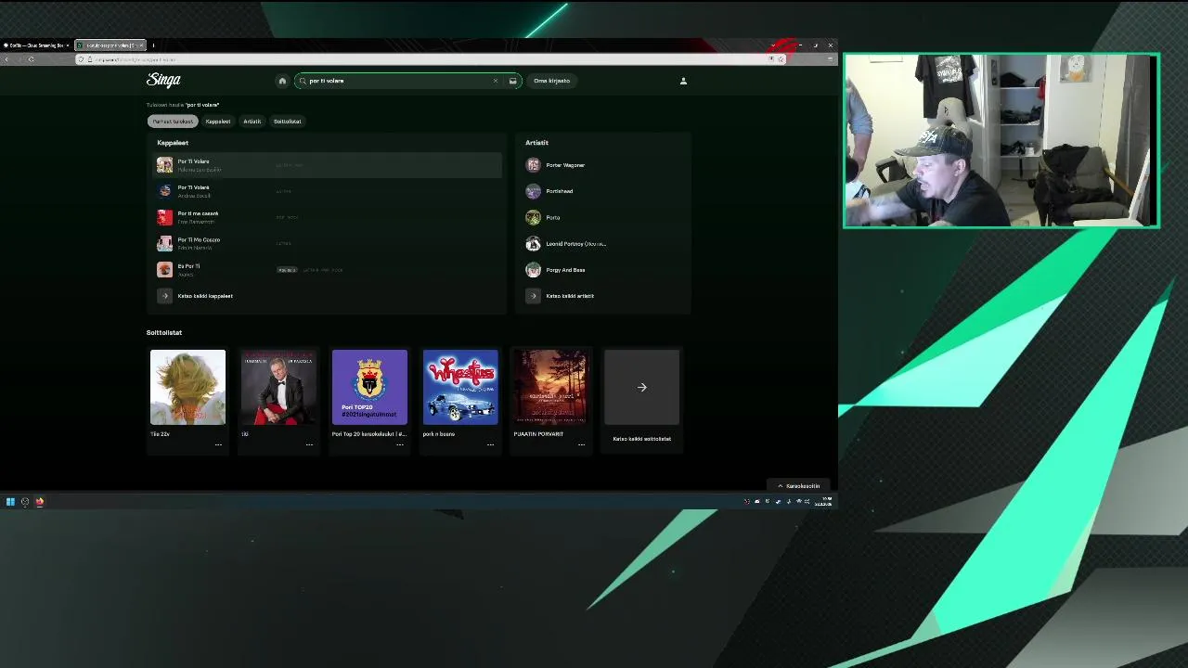Open Katso kaikki artistit link

[x=570, y=296]
